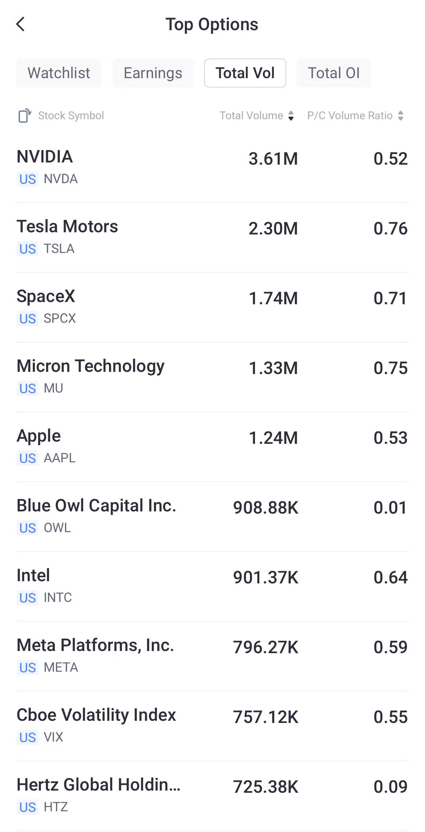Sort by Total Volume arrows

coord(291,116)
